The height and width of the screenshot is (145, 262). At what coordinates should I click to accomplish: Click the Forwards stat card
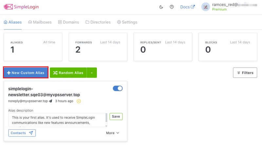(98, 47)
